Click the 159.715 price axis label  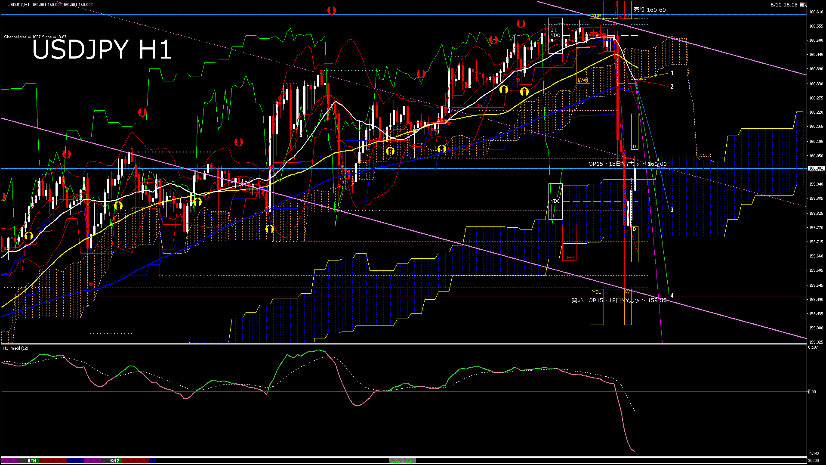(816, 242)
